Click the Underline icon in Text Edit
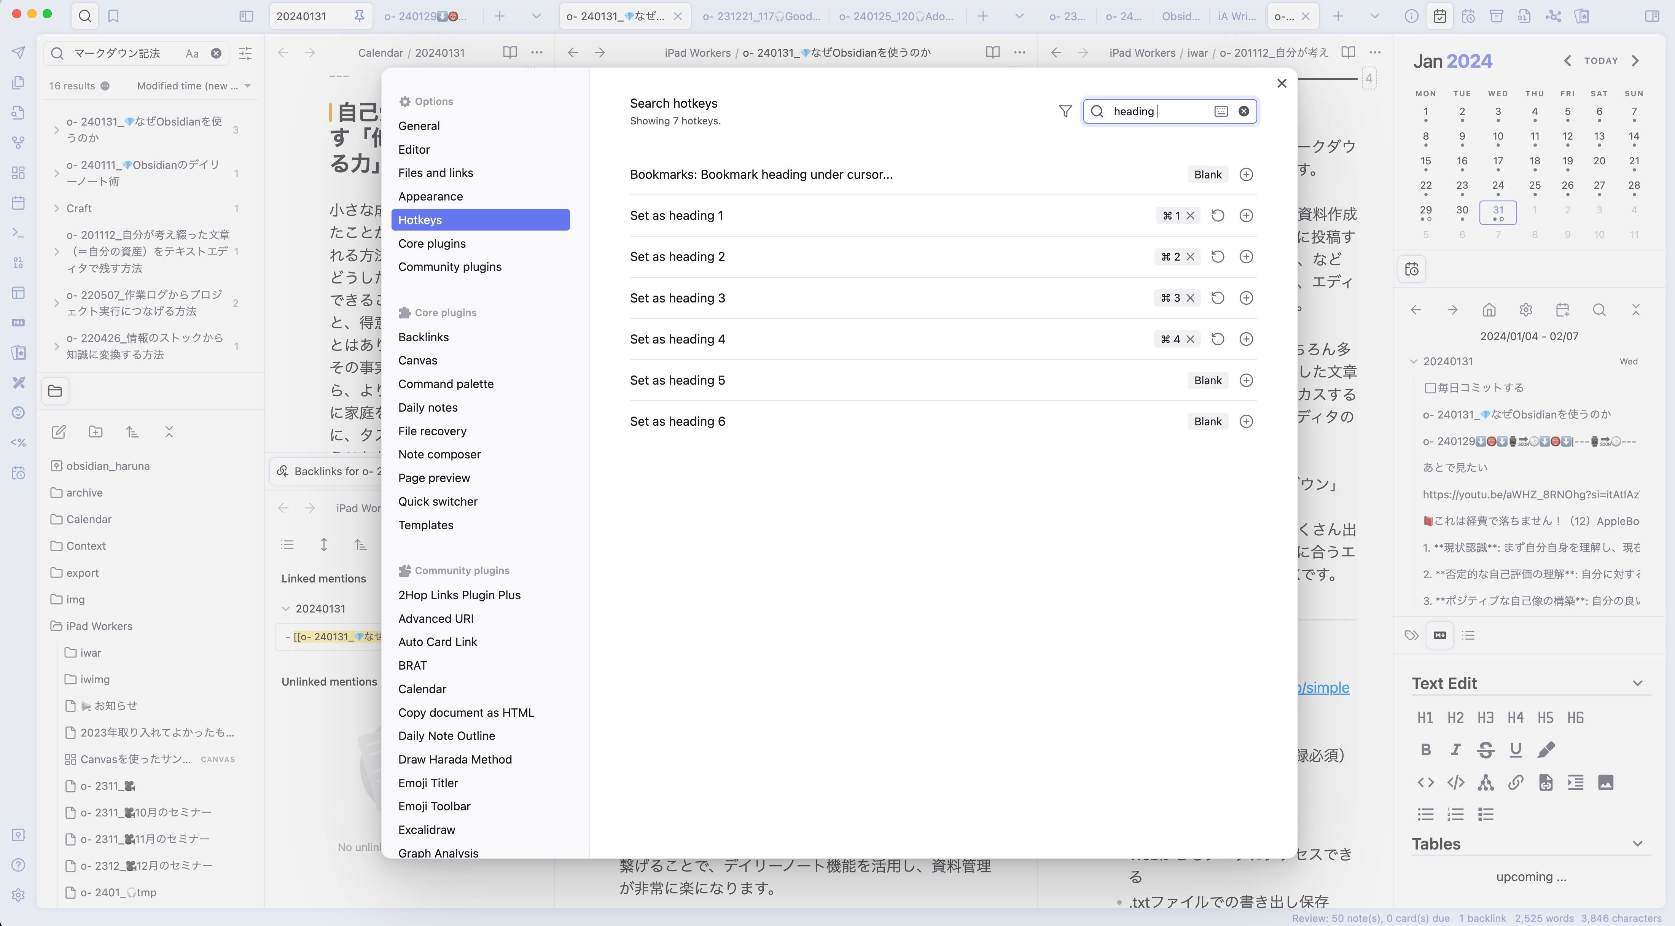This screenshot has width=1675, height=926. tap(1515, 750)
